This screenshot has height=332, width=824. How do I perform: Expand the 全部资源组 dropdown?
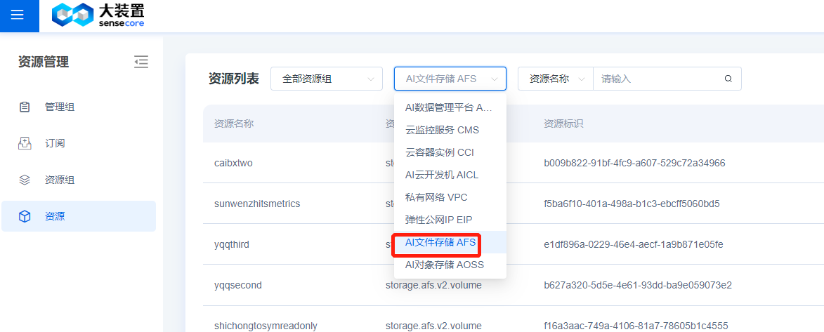coord(326,79)
